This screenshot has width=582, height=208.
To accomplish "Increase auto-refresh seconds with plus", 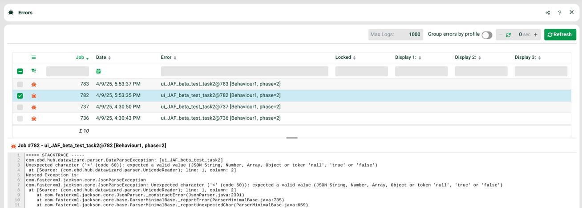I will (536, 35).
